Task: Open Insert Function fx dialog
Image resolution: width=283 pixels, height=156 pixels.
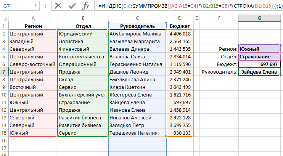Action: pos(85,6)
